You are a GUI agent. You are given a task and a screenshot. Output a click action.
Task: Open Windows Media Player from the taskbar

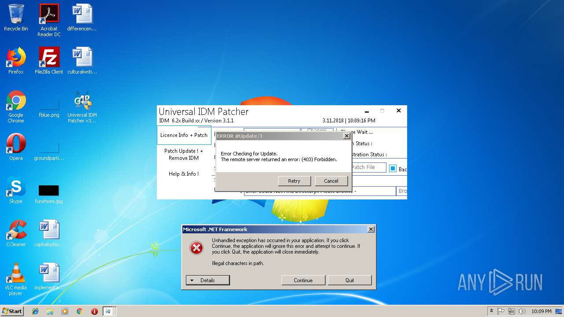click(x=65, y=311)
